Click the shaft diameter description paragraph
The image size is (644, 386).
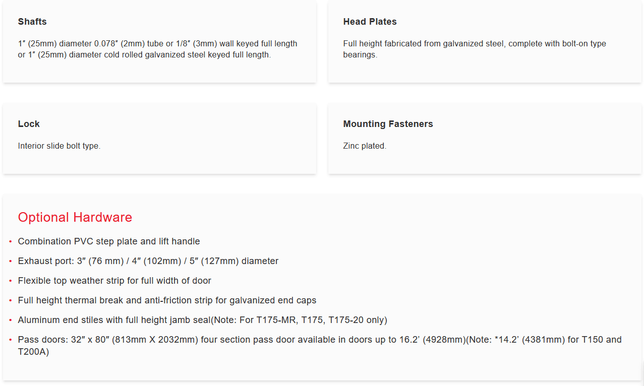pyautogui.click(x=157, y=49)
